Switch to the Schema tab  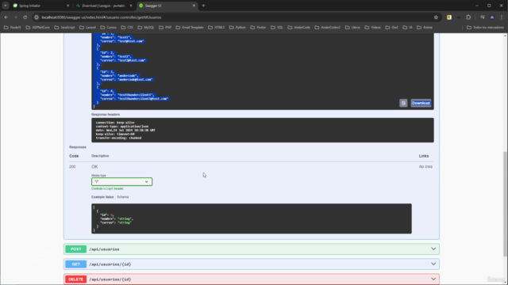point(123,197)
